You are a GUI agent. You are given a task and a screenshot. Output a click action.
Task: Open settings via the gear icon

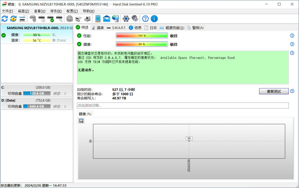pos(126,19)
